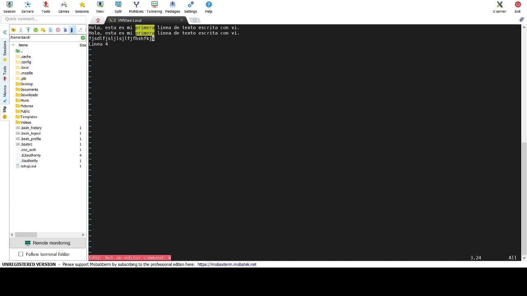Open the Games panel

pyautogui.click(x=63, y=6)
